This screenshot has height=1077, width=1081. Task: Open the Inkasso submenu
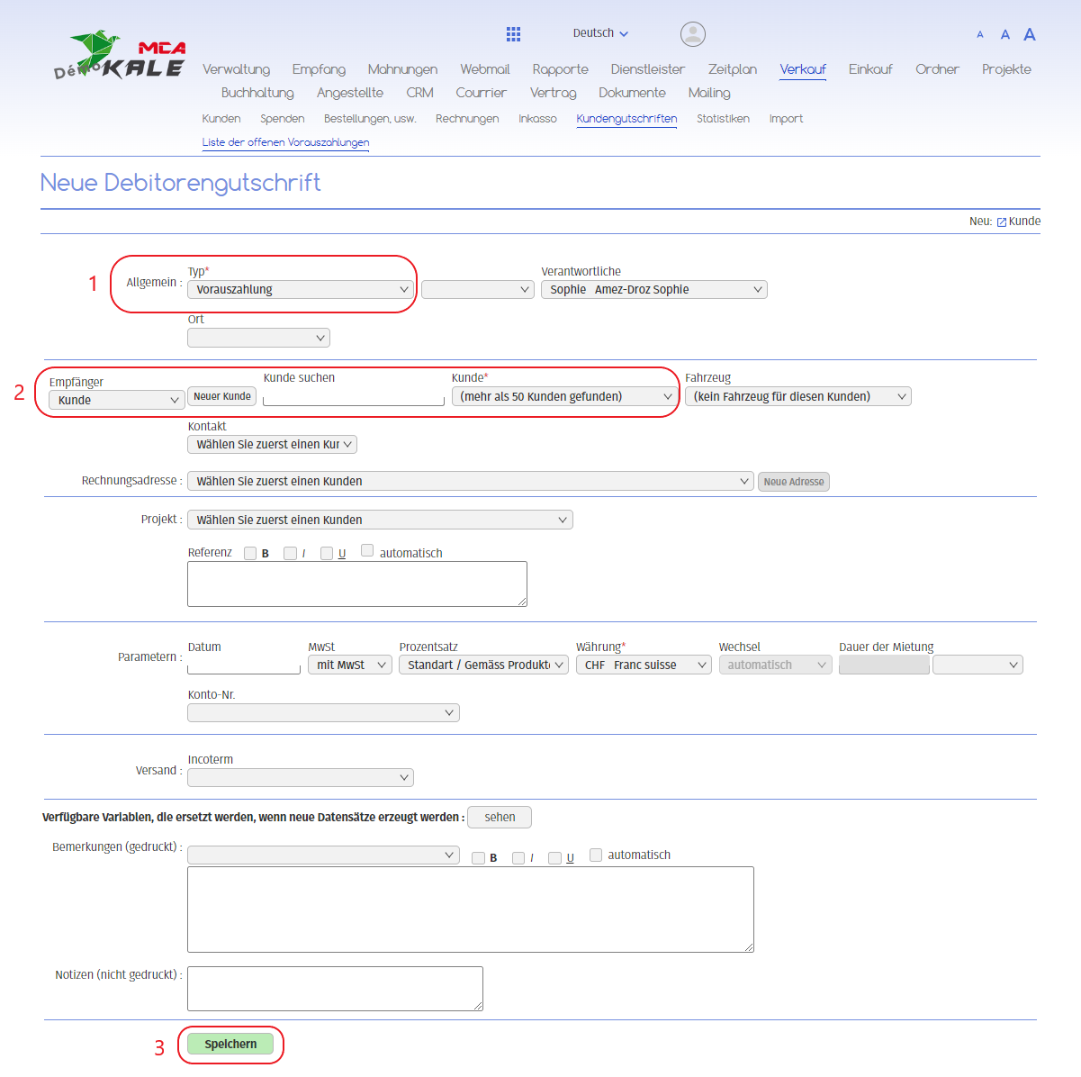[x=537, y=119]
